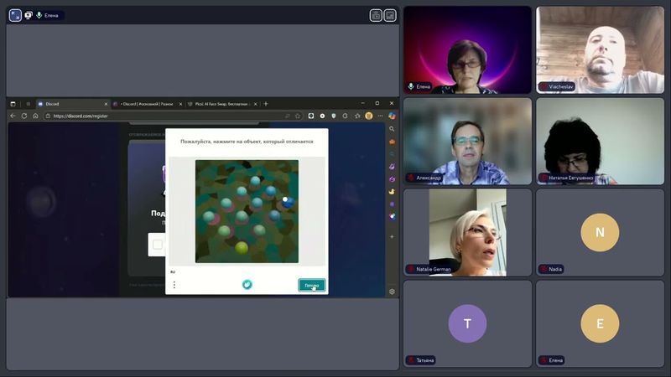Click the yellow-green ball in captcha image
Image resolution: width=671 pixels, height=377 pixels.
[242, 247]
